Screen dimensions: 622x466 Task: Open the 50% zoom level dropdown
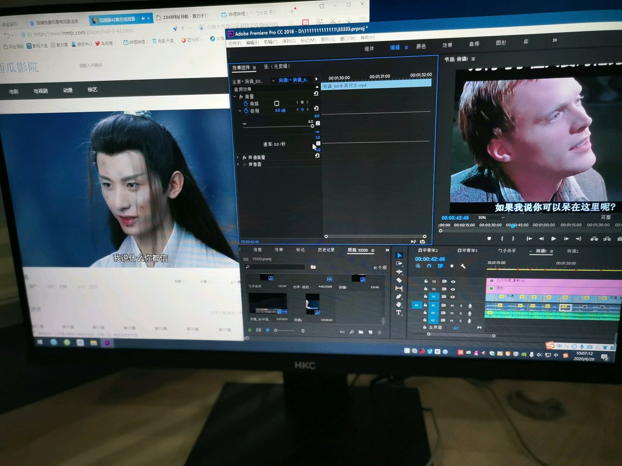tap(491, 217)
